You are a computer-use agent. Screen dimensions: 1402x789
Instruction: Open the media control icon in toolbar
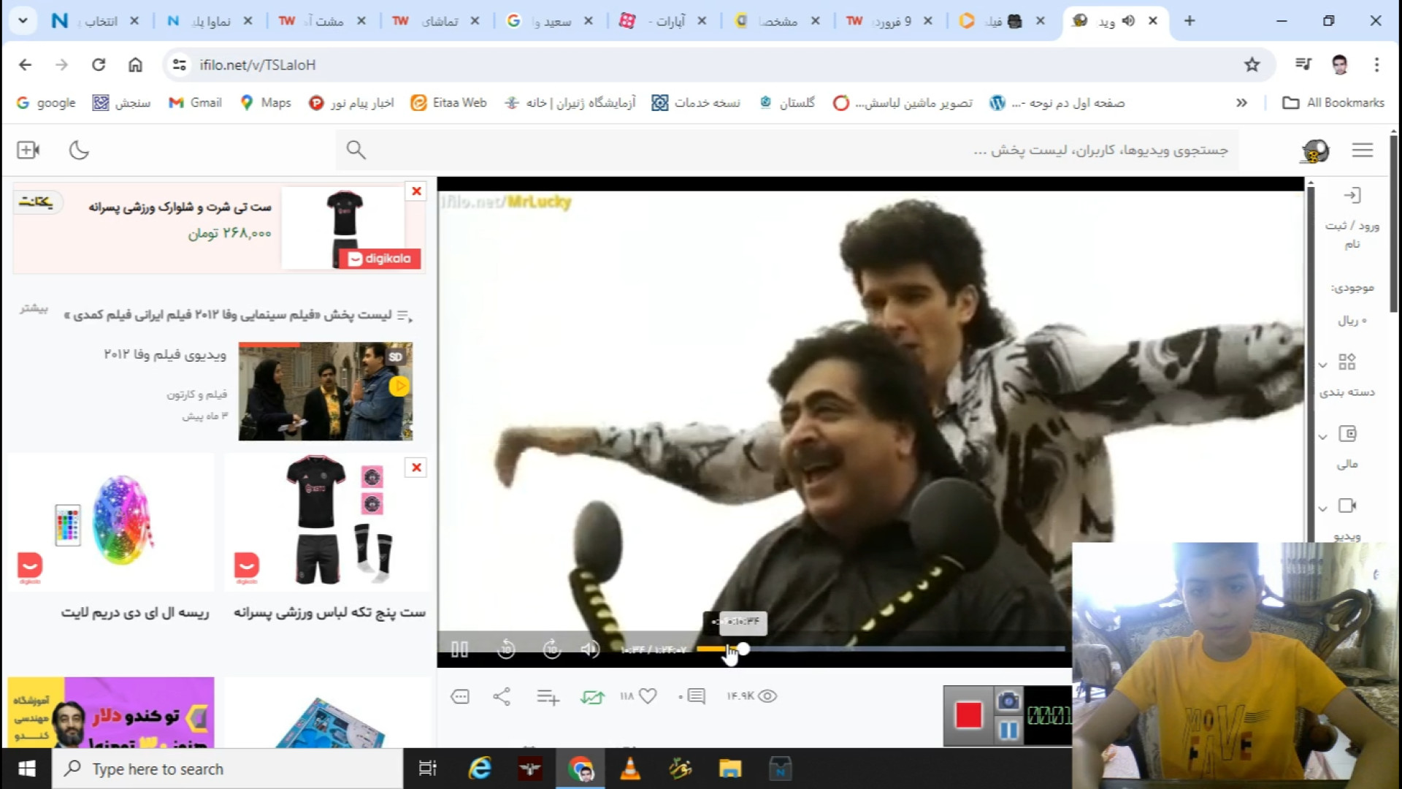(x=1303, y=64)
